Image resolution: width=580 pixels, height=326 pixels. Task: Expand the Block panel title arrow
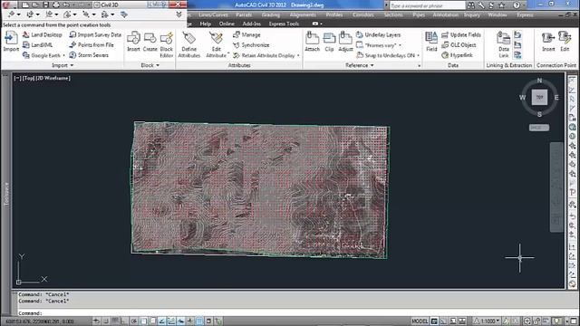point(158,65)
